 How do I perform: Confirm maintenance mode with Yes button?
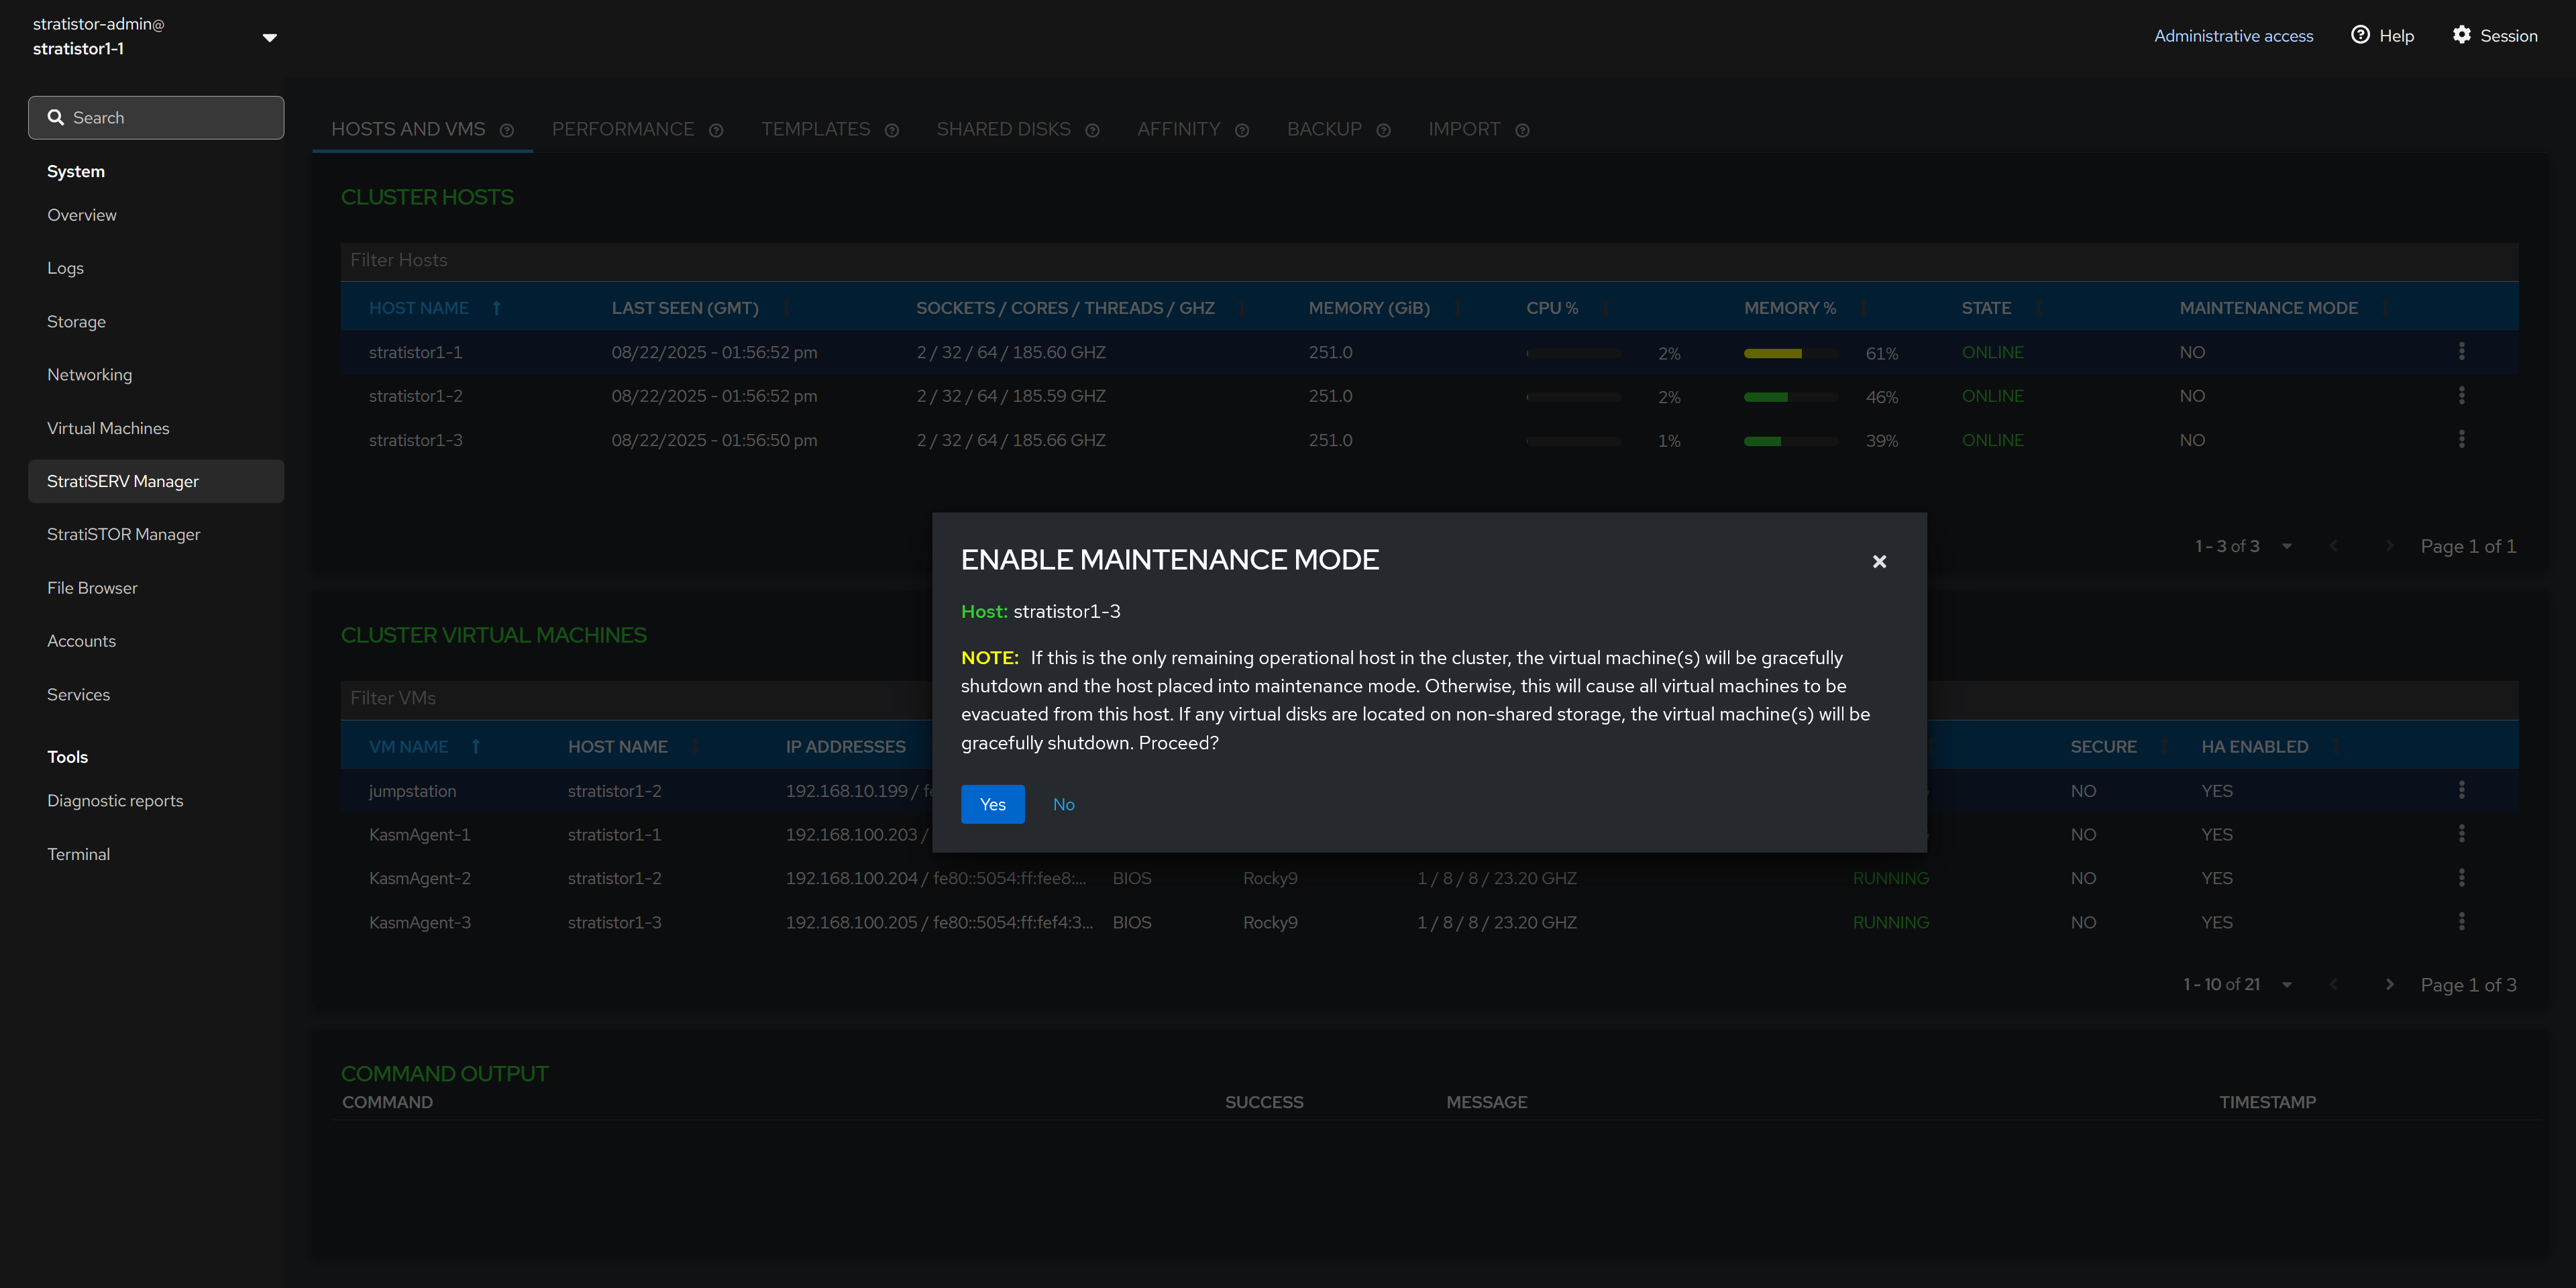click(x=992, y=804)
